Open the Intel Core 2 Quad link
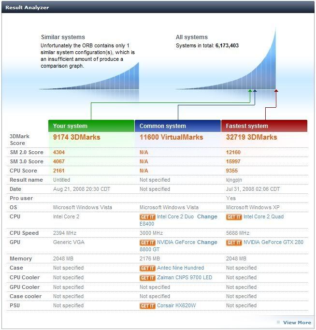 tap(264, 216)
